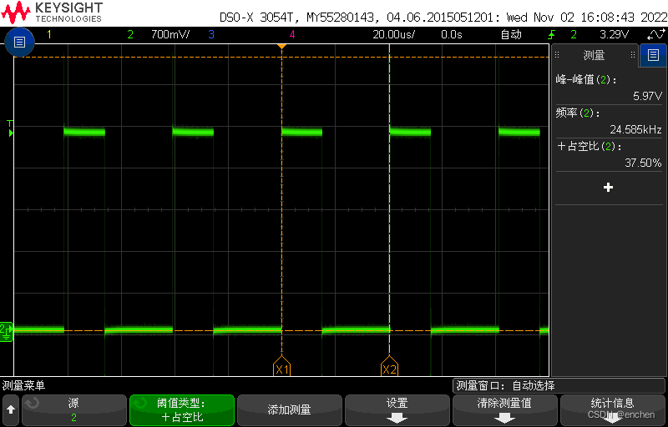668x427 pixels.
Task: Open the 设置 softkey submenu
Action: (397, 410)
